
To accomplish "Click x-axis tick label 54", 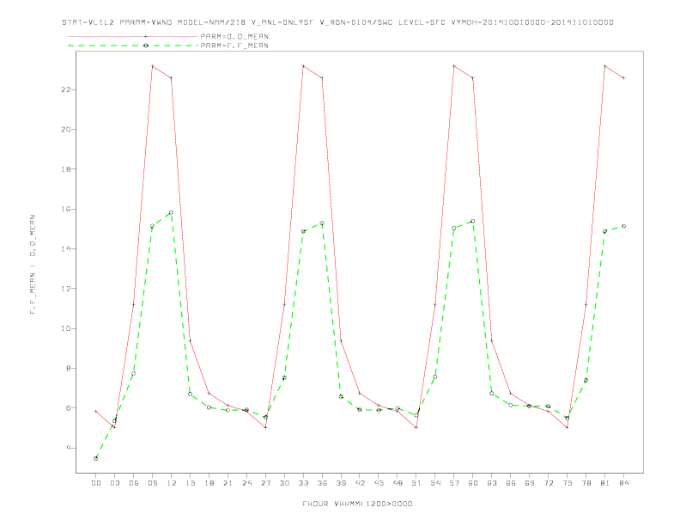I will (x=435, y=483).
